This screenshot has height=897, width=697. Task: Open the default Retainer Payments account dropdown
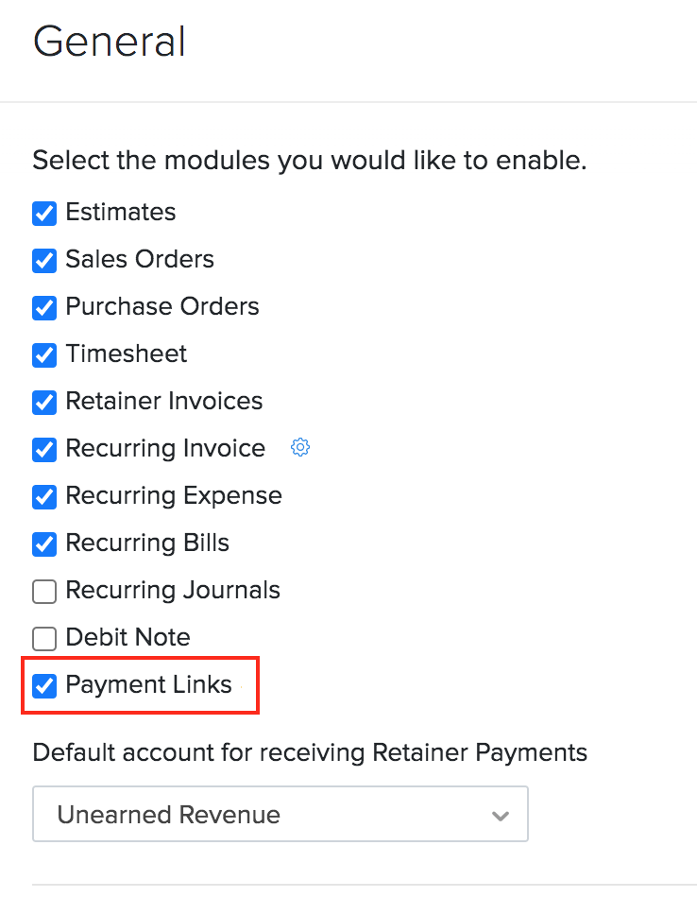[280, 814]
